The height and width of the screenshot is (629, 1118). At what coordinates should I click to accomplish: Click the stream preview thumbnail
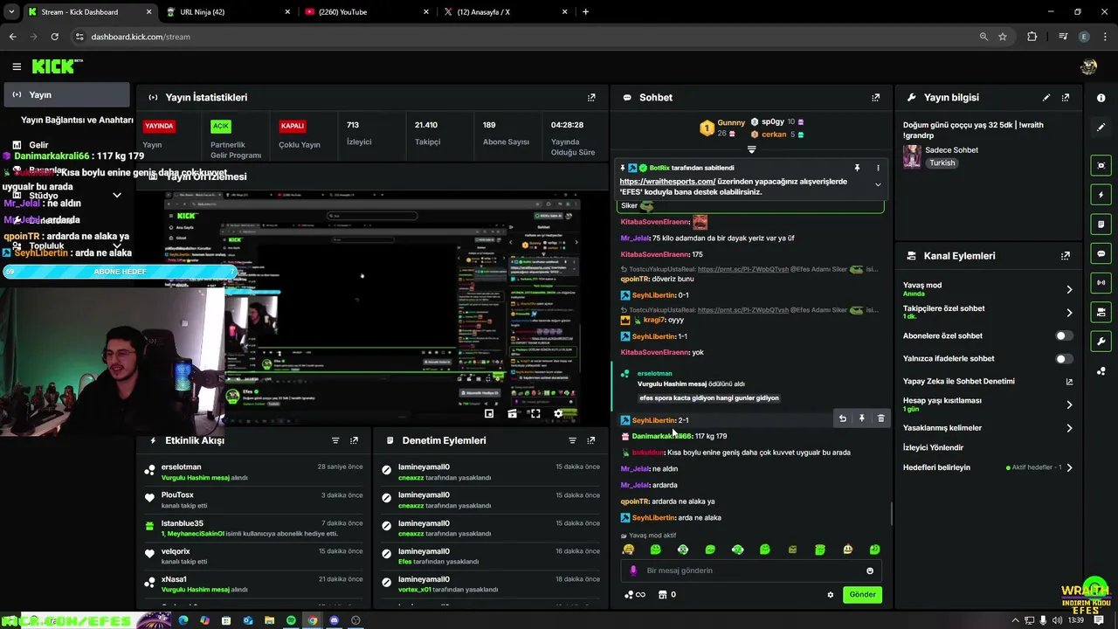click(x=373, y=308)
